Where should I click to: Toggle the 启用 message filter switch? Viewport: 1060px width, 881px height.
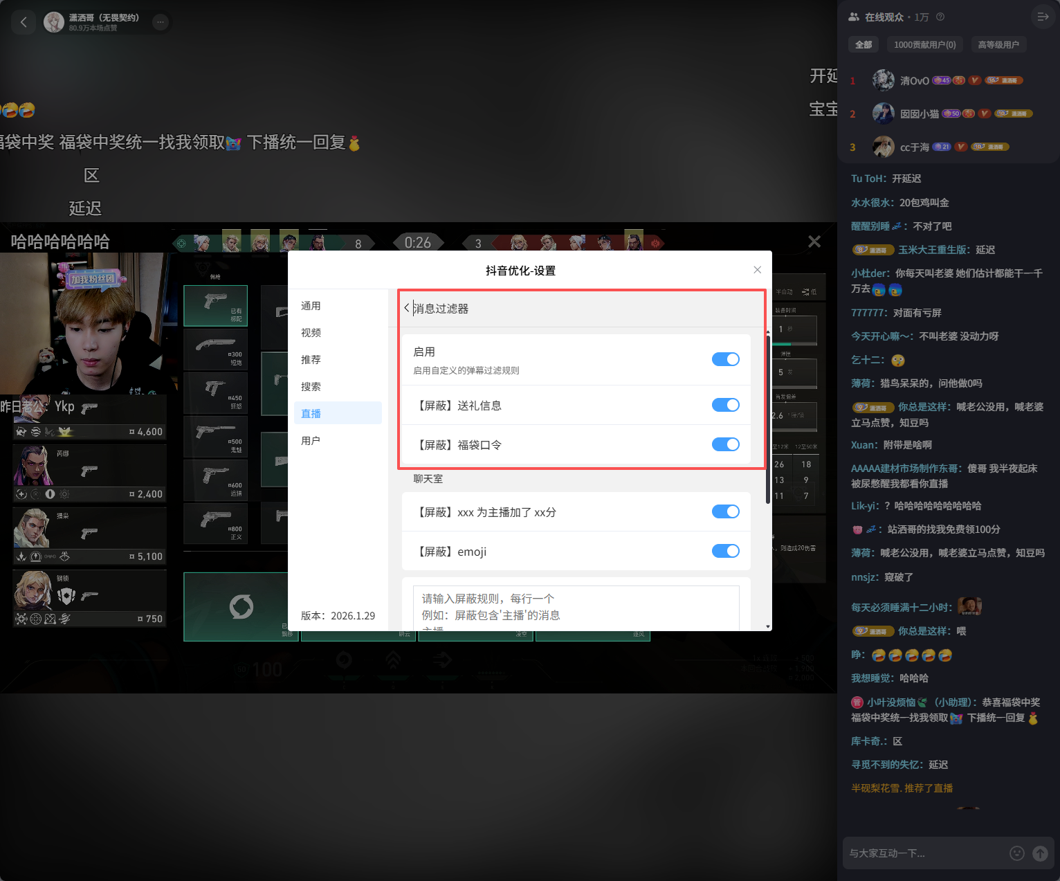[x=725, y=359]
